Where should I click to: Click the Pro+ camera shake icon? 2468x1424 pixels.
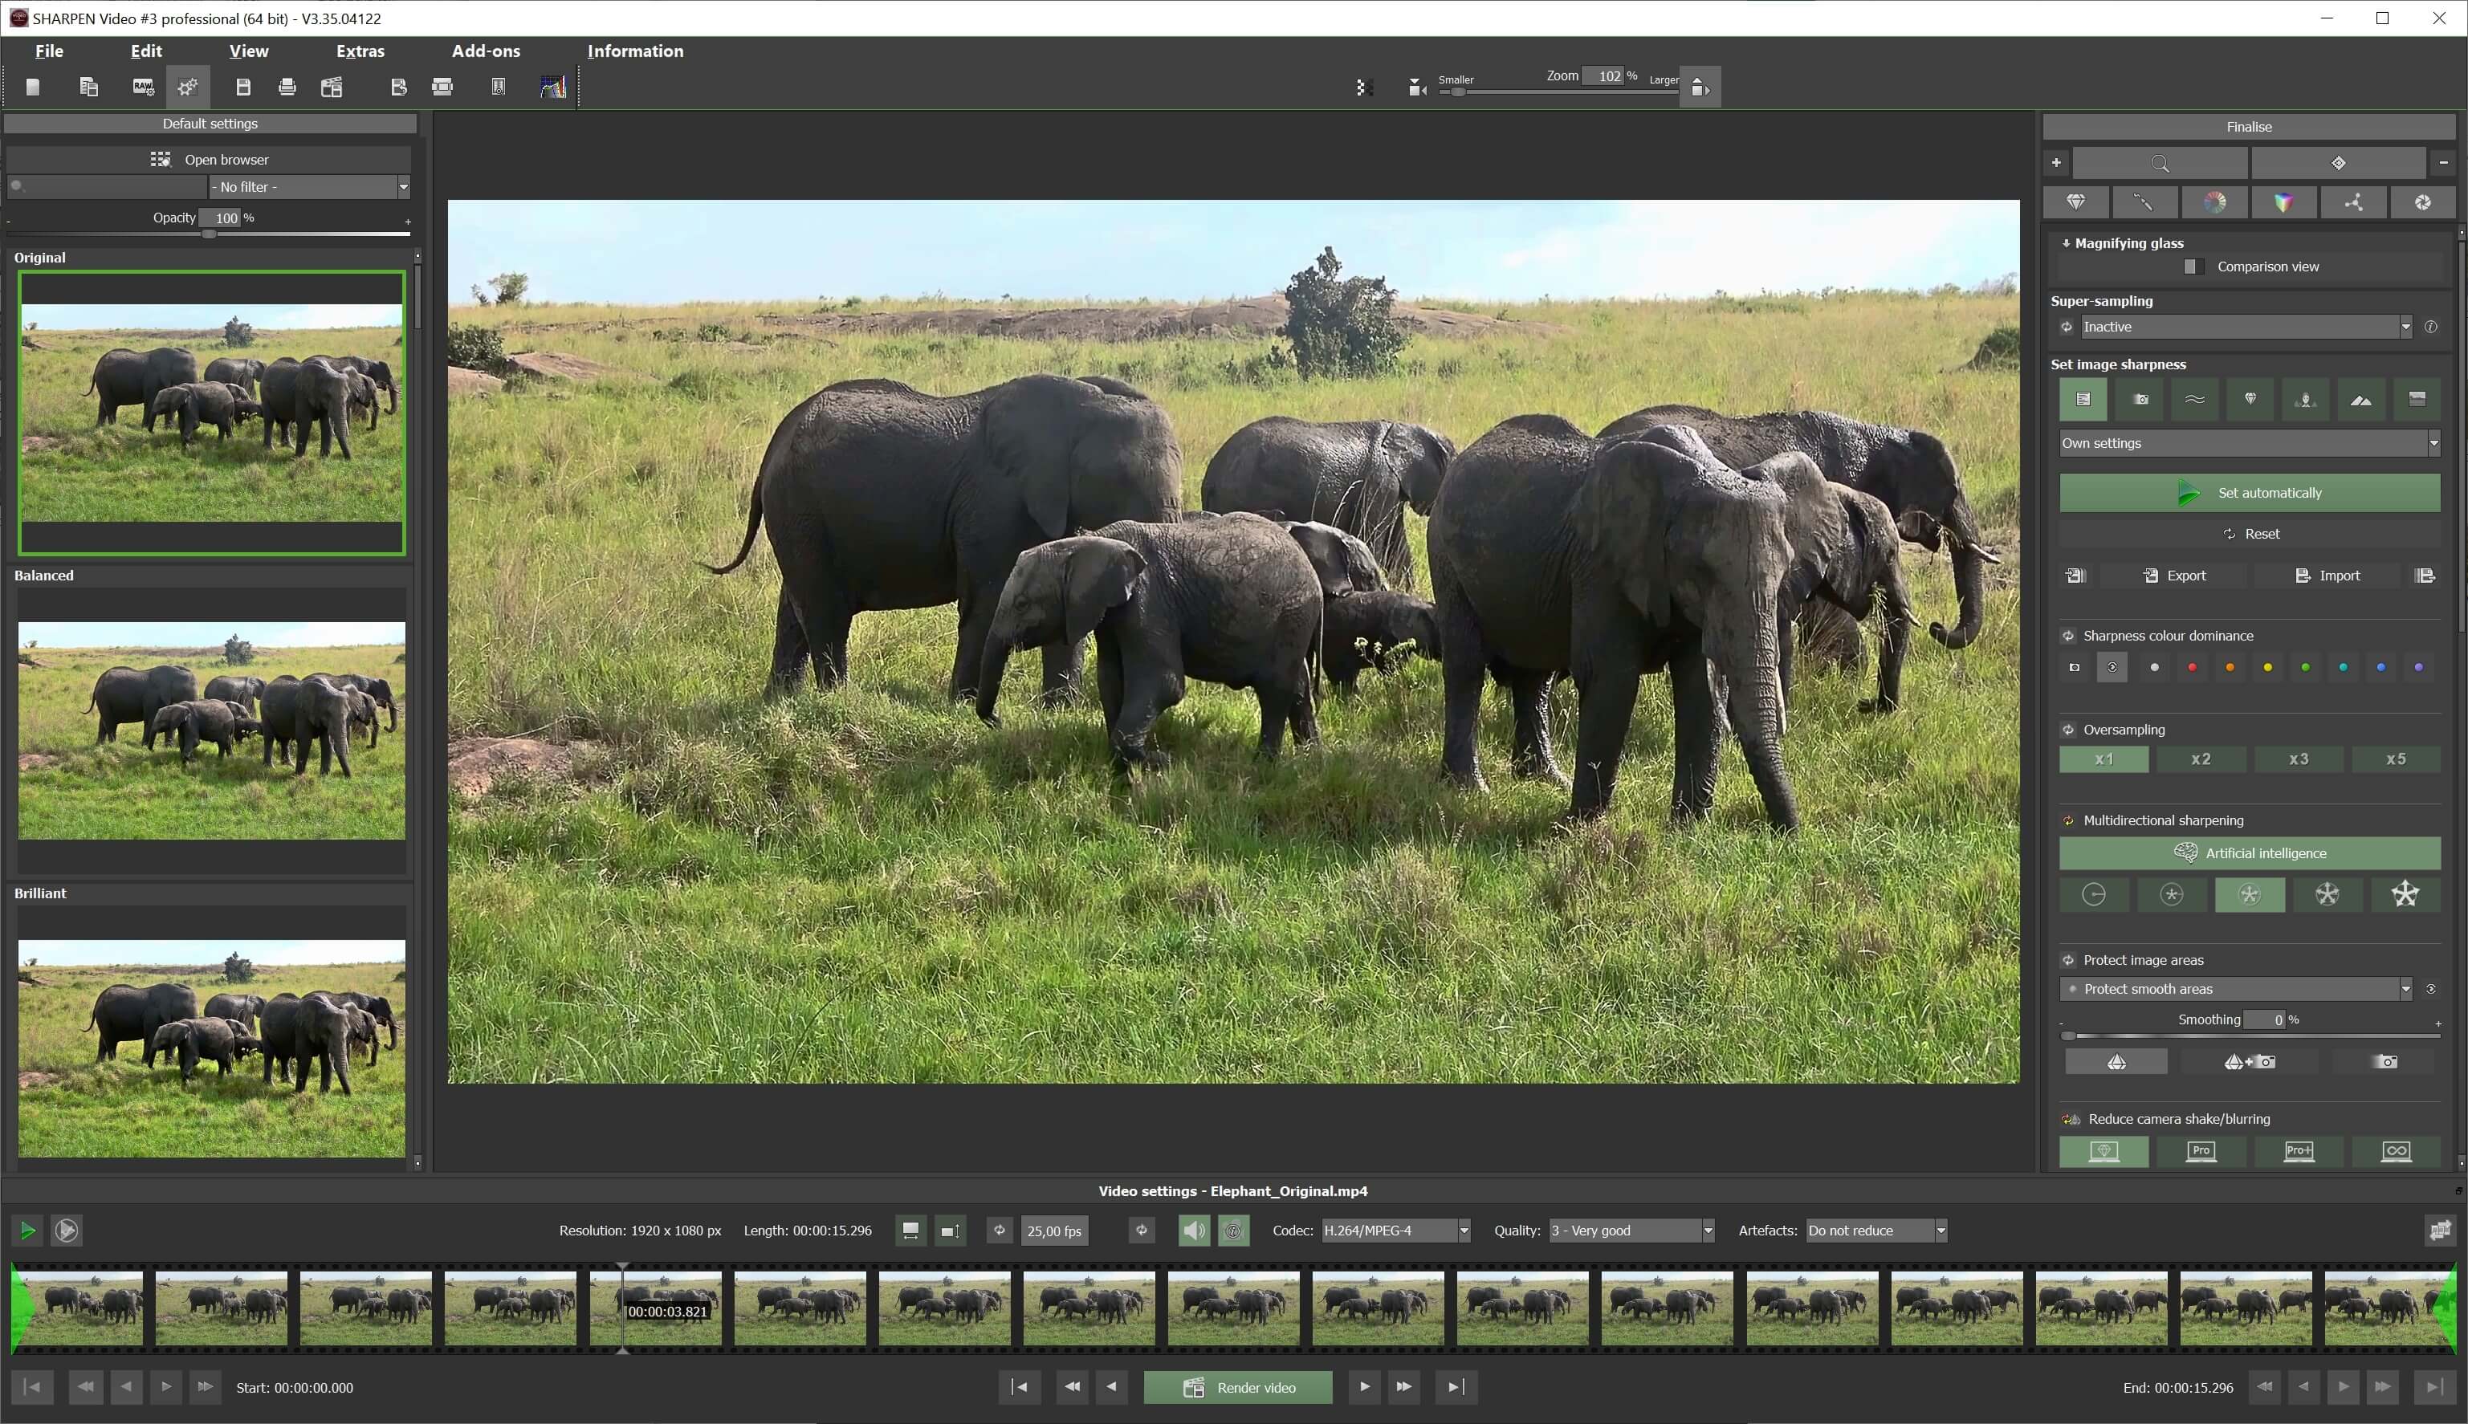click(2298, 1150)
